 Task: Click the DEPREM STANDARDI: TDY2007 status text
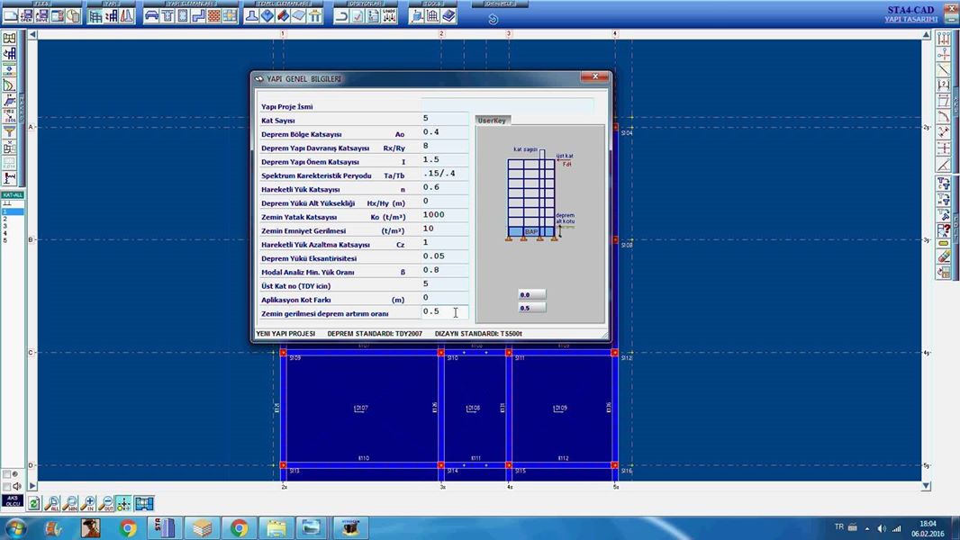[375, 334]
